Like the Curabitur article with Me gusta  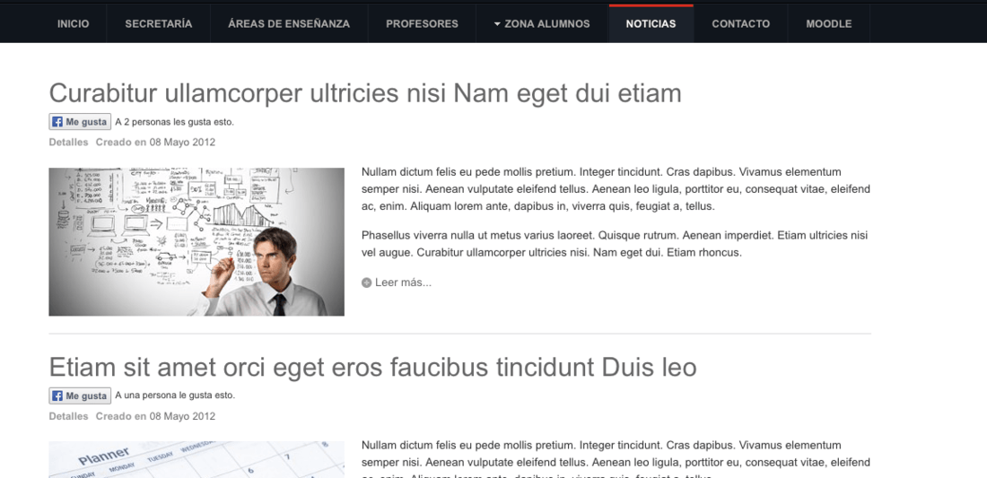[x=80, y=122]
